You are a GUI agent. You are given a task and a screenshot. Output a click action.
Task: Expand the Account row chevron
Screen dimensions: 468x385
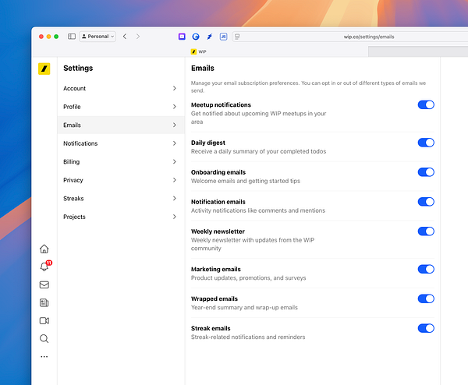[175, 88]
